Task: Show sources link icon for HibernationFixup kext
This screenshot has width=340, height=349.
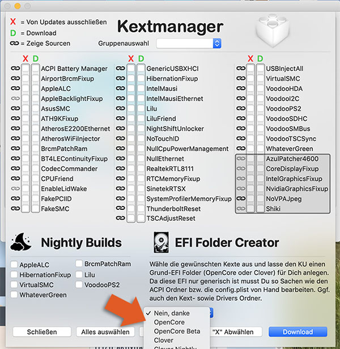Action: click(x=121, y=78)
